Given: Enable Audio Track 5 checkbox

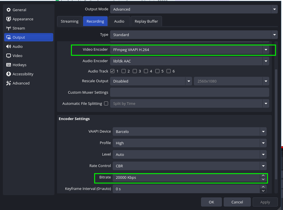Looking at the screenshot, I should pos(157,71).
